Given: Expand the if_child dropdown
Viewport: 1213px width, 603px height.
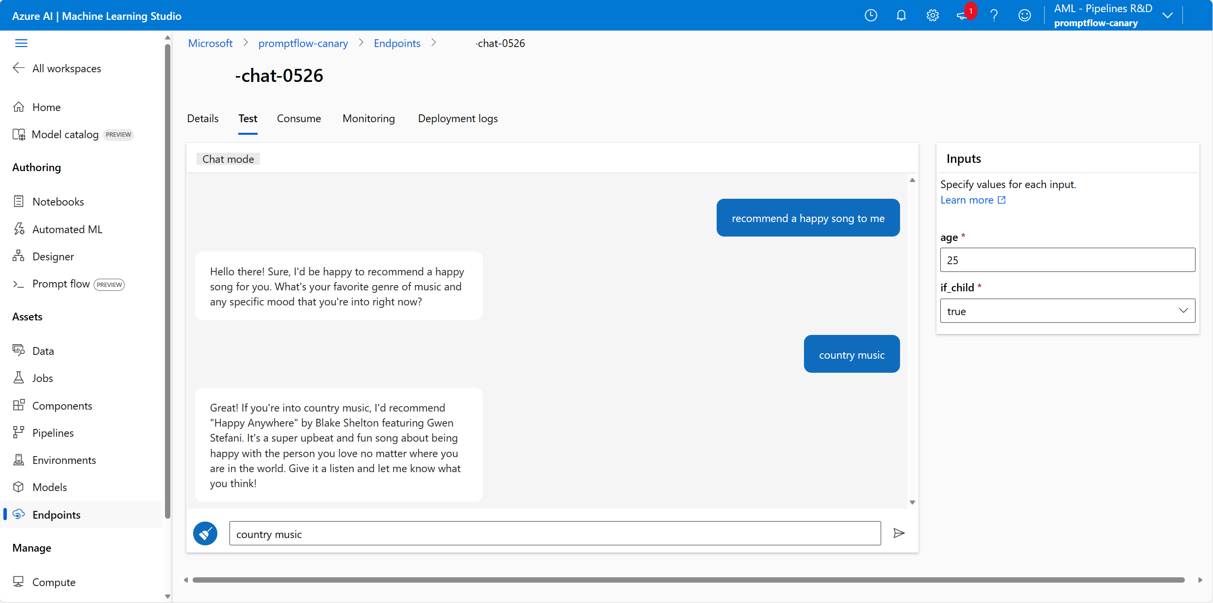Looking at the screenshot, I should [x=1067, y=311].
